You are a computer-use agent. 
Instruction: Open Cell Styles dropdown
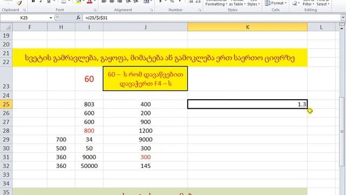click(254, 3)
